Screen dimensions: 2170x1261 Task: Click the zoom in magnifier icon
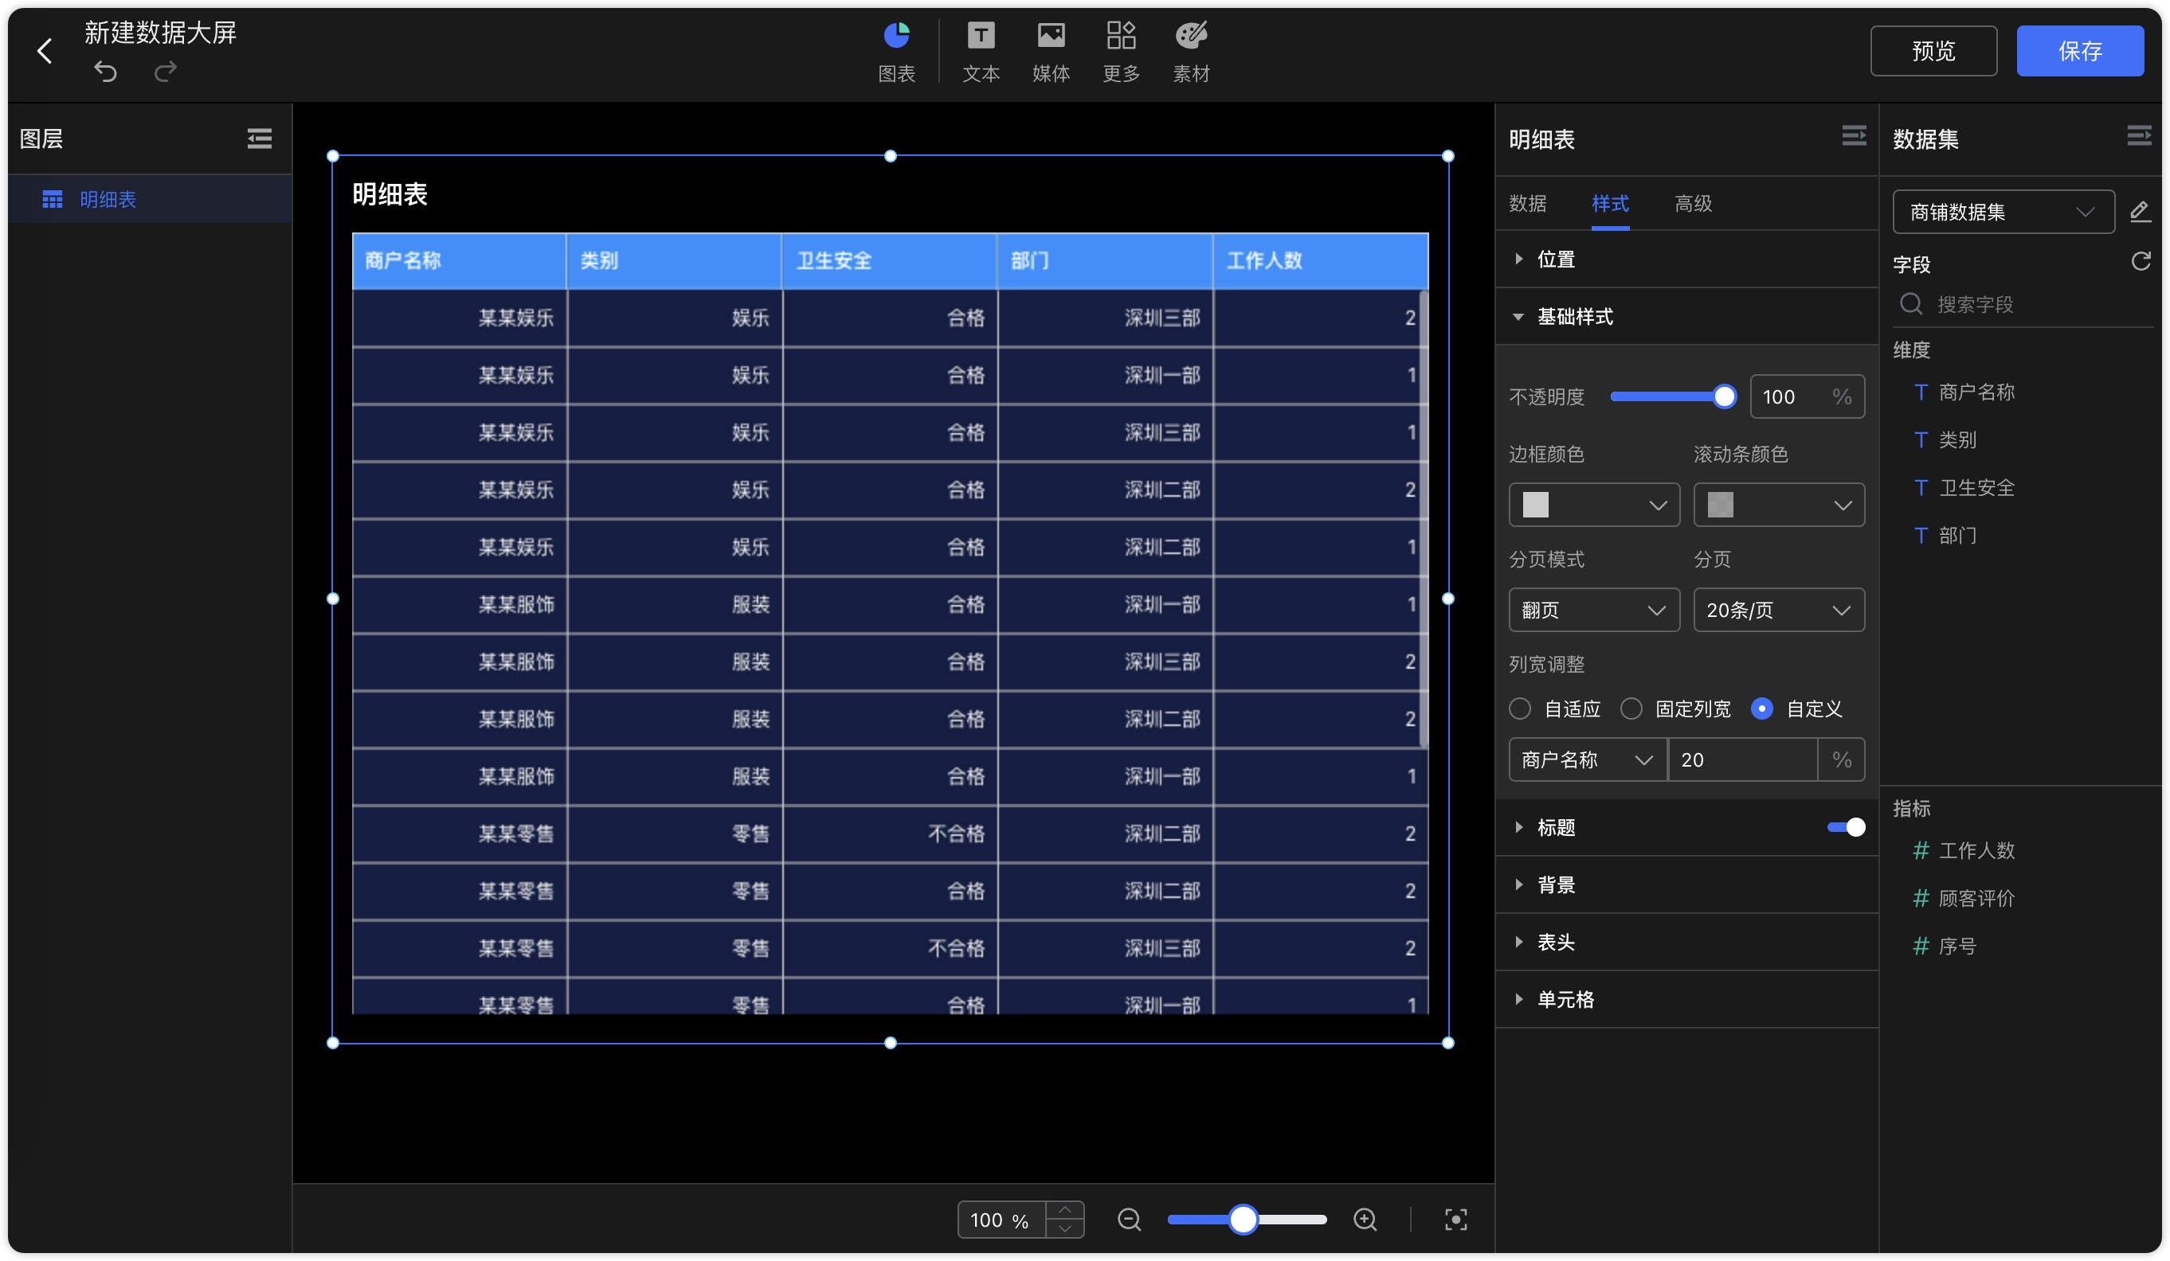(x=1365, y=1220)
